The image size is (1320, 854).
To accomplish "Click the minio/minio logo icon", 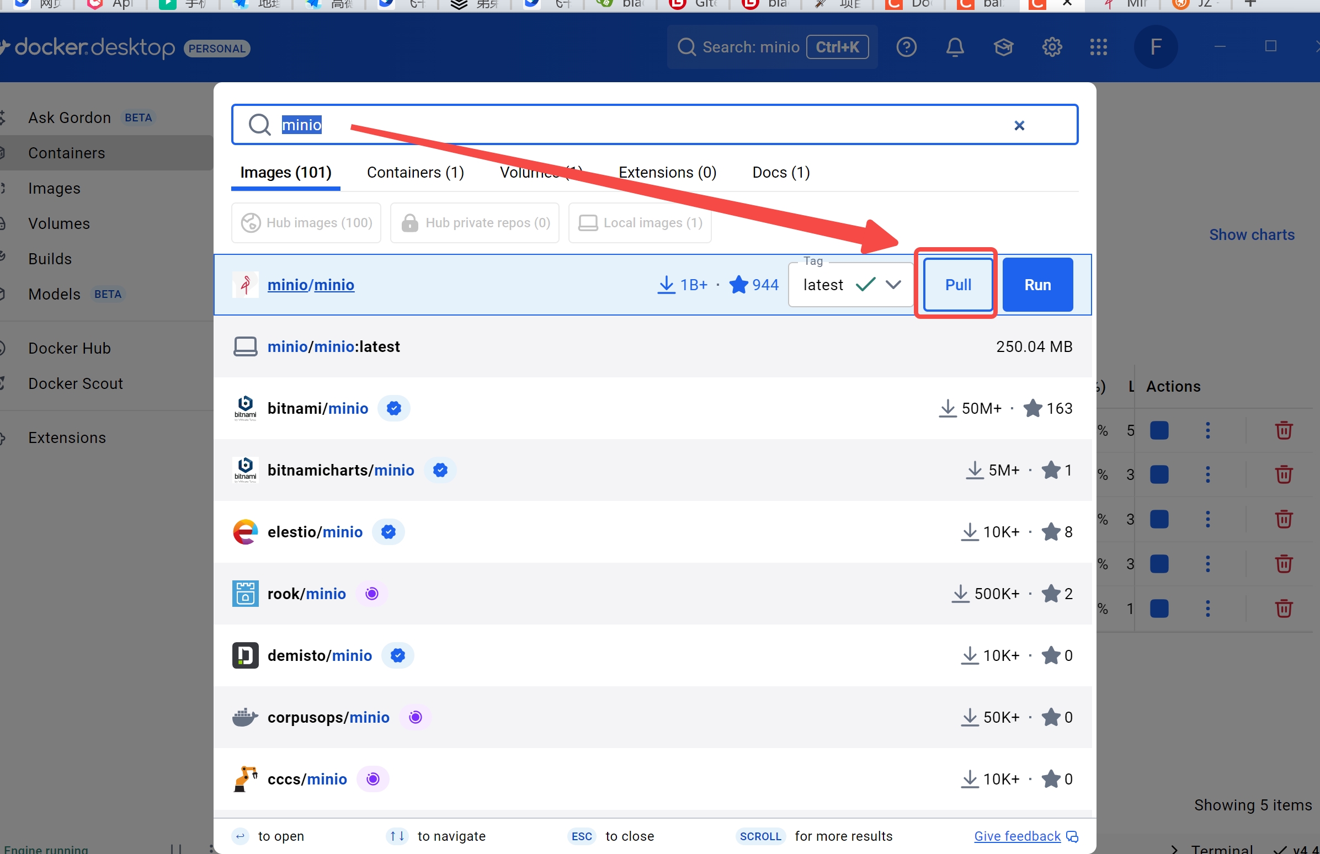I will (245, 285).
